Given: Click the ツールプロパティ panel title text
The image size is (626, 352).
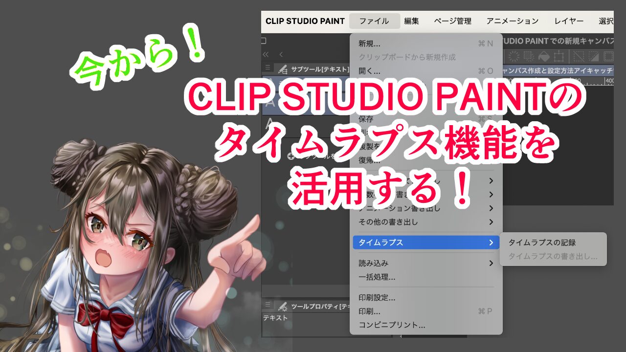Looking at the screenshot, I should point(320,306).
